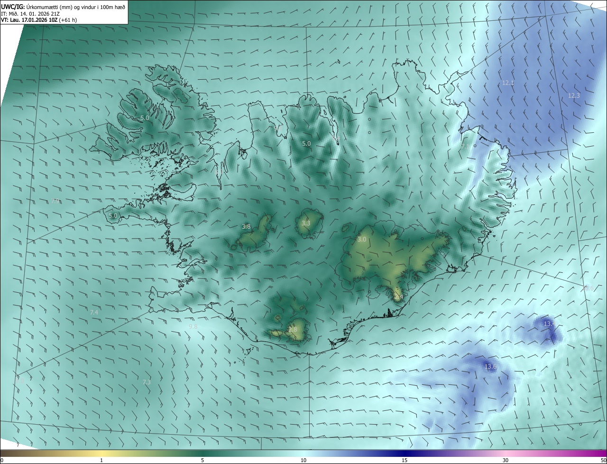The image size is (607, 464).
Task: Click the map title 'Úrkomumætti (mm) og vindur í 100m hæð'
Action: (x=76, y=7)
